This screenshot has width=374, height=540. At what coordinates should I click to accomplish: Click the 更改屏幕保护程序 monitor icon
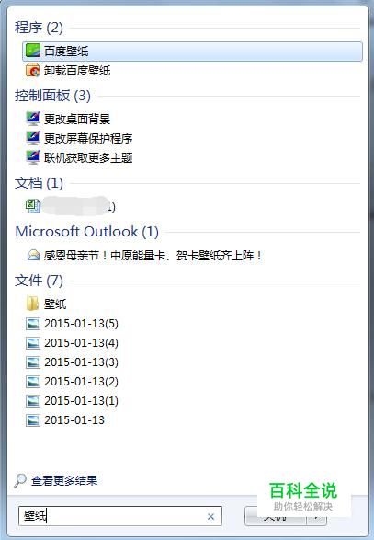click(x=33, y=138)
